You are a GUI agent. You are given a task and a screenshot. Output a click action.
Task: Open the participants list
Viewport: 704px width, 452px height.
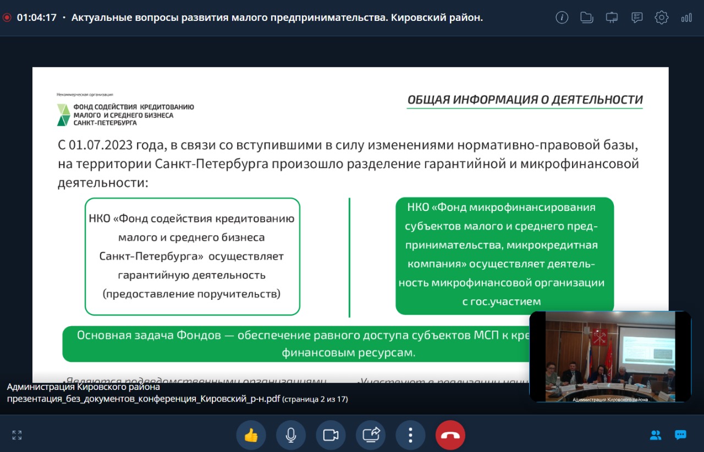tap(656, 436)
